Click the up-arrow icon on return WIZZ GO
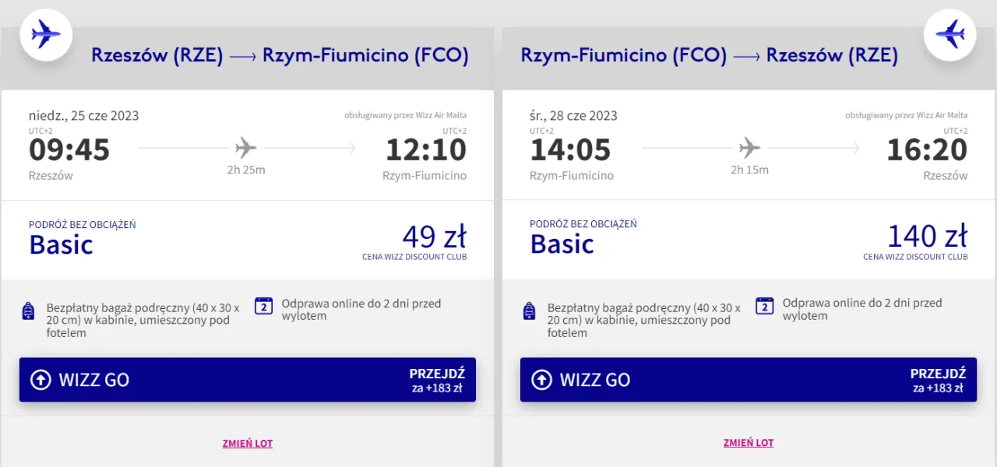 click(x=541, y=380)
